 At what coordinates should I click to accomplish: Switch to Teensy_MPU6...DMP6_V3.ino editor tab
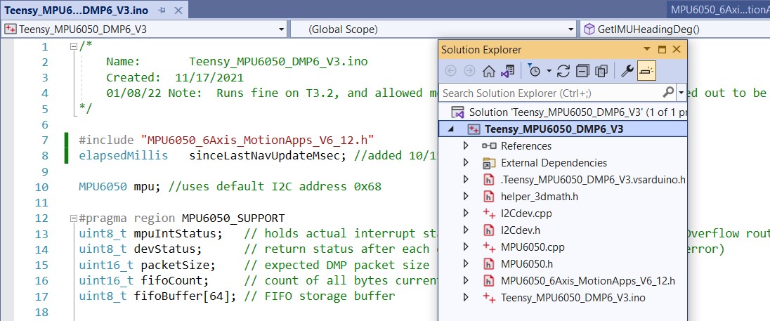pyautogui.click(x=77, y=10)
